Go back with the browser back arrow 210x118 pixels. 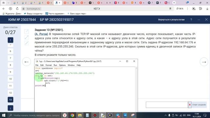tap(4, 9)
